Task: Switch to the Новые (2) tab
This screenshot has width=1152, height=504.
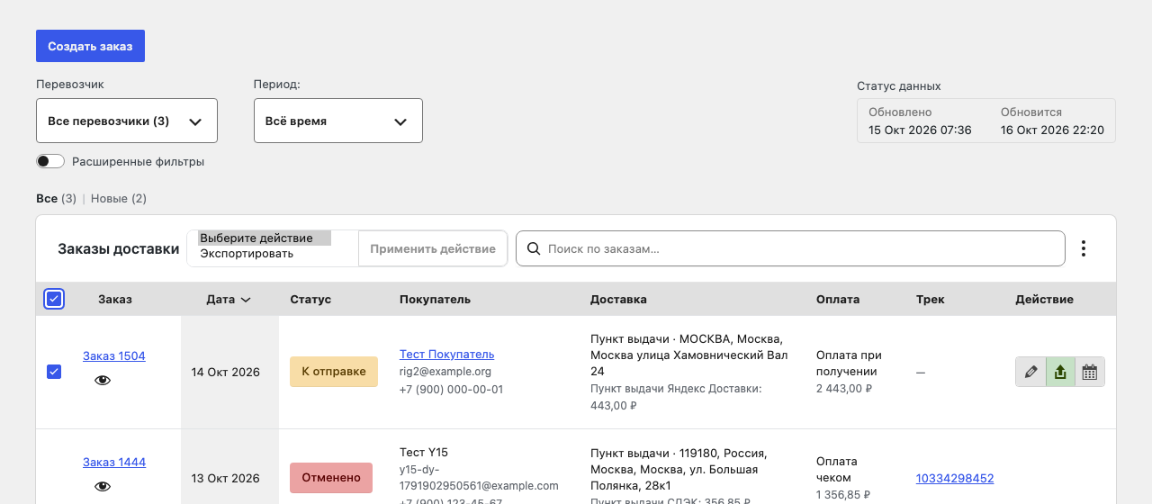Action: 119,198
